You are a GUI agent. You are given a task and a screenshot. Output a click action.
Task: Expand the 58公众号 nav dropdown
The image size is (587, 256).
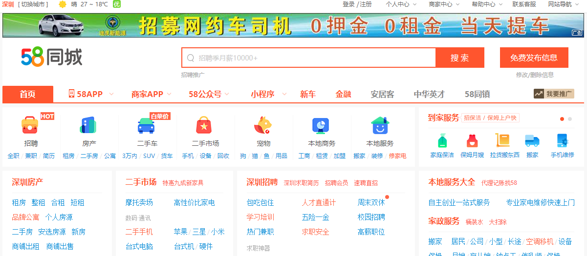[x=227, y=94]
